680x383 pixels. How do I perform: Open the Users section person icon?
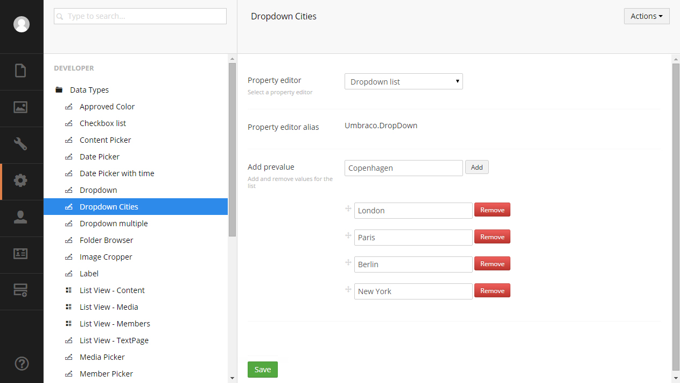(x=20, y=217)
